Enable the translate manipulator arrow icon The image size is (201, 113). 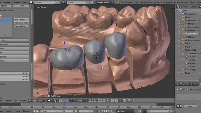[68, 101]
